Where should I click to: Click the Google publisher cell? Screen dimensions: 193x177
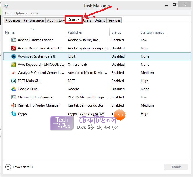73,89
